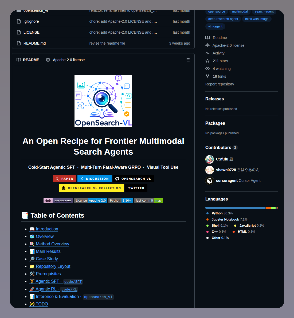Open the LICENSE file
Image resolution: width=294 pixels, height=318 pixels.
coord(32,32)
